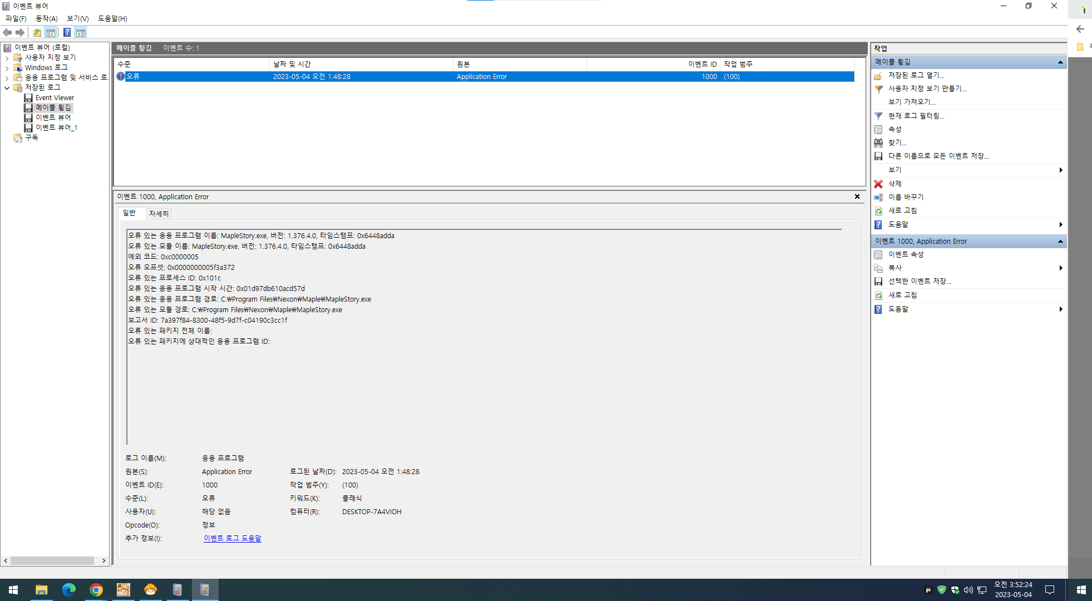1092x601 pixels.
Task: Switch to 자세히 tab
Action: point(159,214)
